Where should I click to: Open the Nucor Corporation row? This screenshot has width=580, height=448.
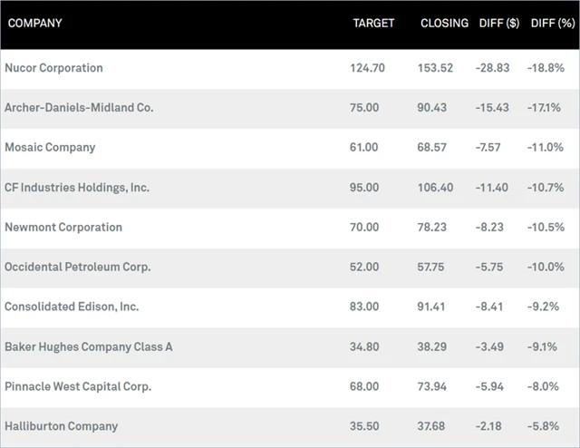[x=53, y=68]
